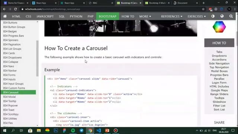Open BS4 Tooltip in sidebar

coord(10,101)
